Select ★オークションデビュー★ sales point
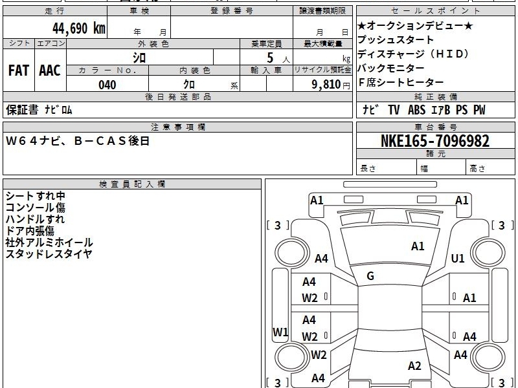Image resolution: width=518 pixels, height=388 pixels. point(415,25)
